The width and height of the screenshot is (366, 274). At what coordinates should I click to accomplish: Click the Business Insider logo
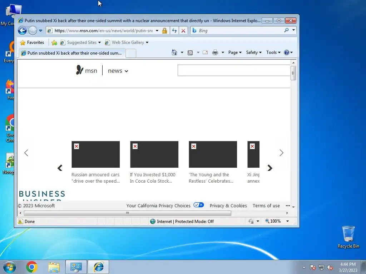[x=42, y=195]
